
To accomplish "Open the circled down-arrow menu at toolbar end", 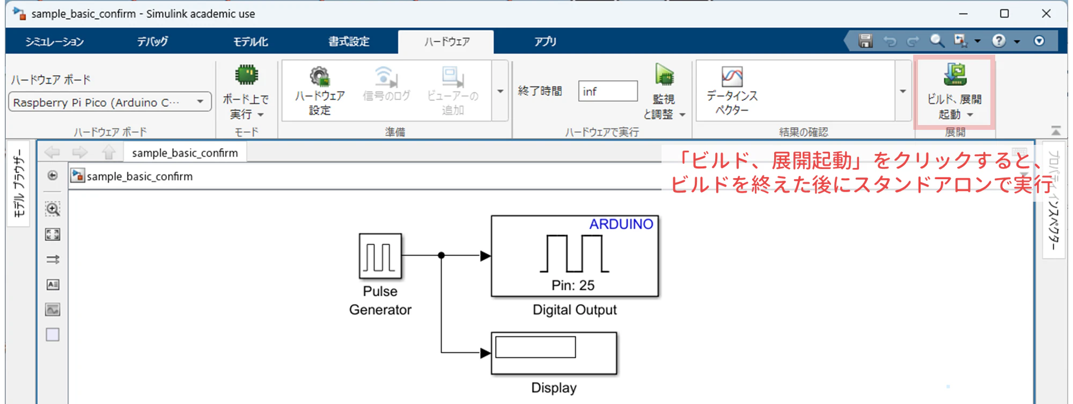I will (x=1039, y=41).
